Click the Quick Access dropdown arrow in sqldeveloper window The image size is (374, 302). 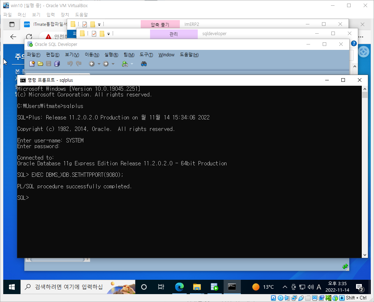tap(108, 34)
